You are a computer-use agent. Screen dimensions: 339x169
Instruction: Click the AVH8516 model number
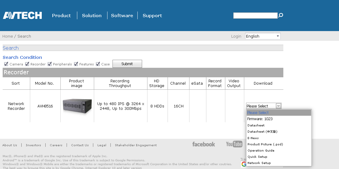[45, 106]
